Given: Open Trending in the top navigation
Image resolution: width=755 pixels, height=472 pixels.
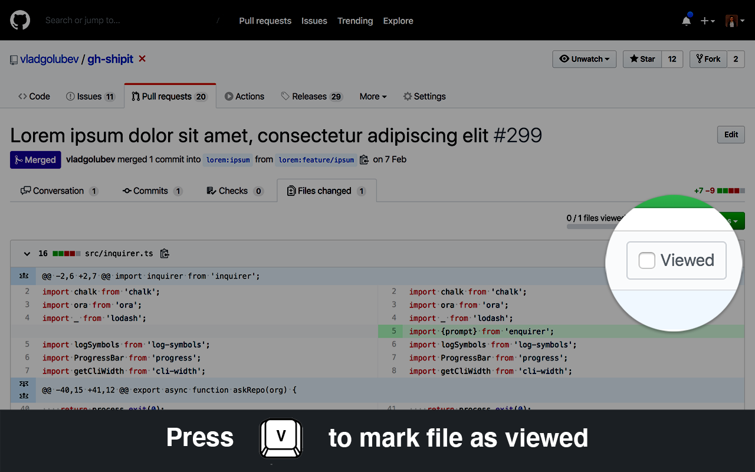Looking at the screenshot, I should pos(355,21).
